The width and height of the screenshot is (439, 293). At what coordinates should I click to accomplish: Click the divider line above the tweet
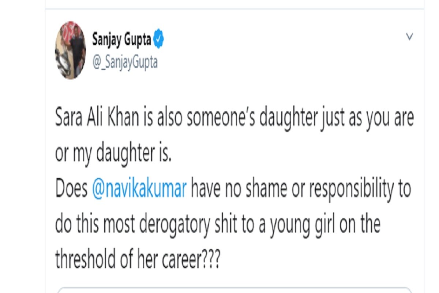tap(234, 8)
